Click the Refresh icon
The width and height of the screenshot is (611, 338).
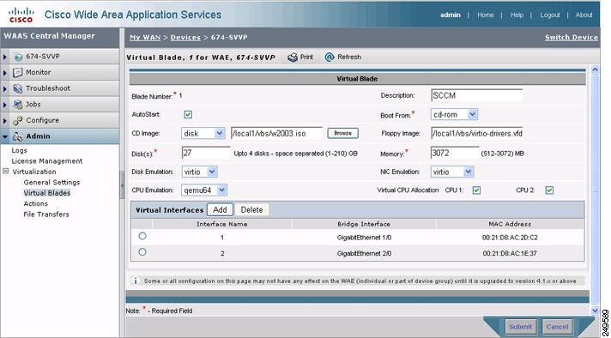pyautogui.click(x=330, y=57)
